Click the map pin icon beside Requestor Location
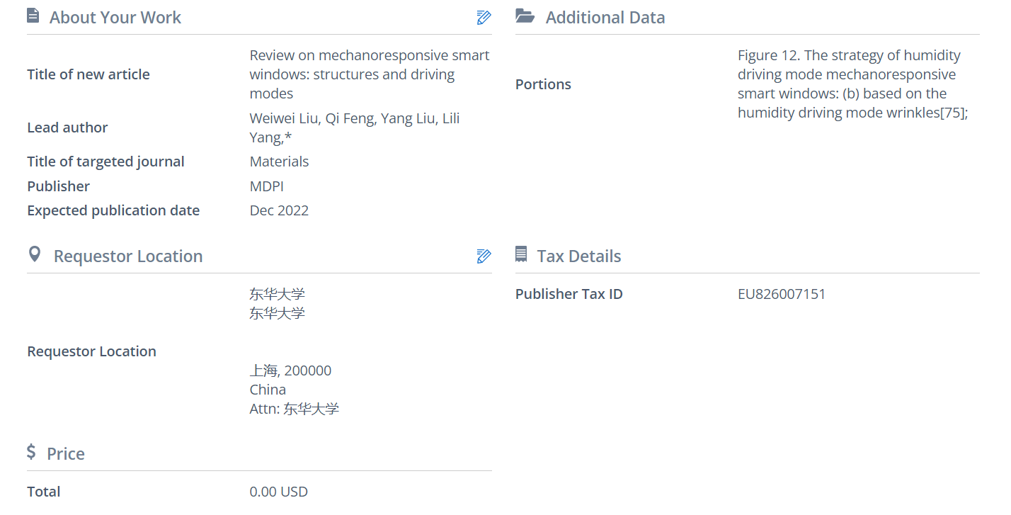 (34, 255)
